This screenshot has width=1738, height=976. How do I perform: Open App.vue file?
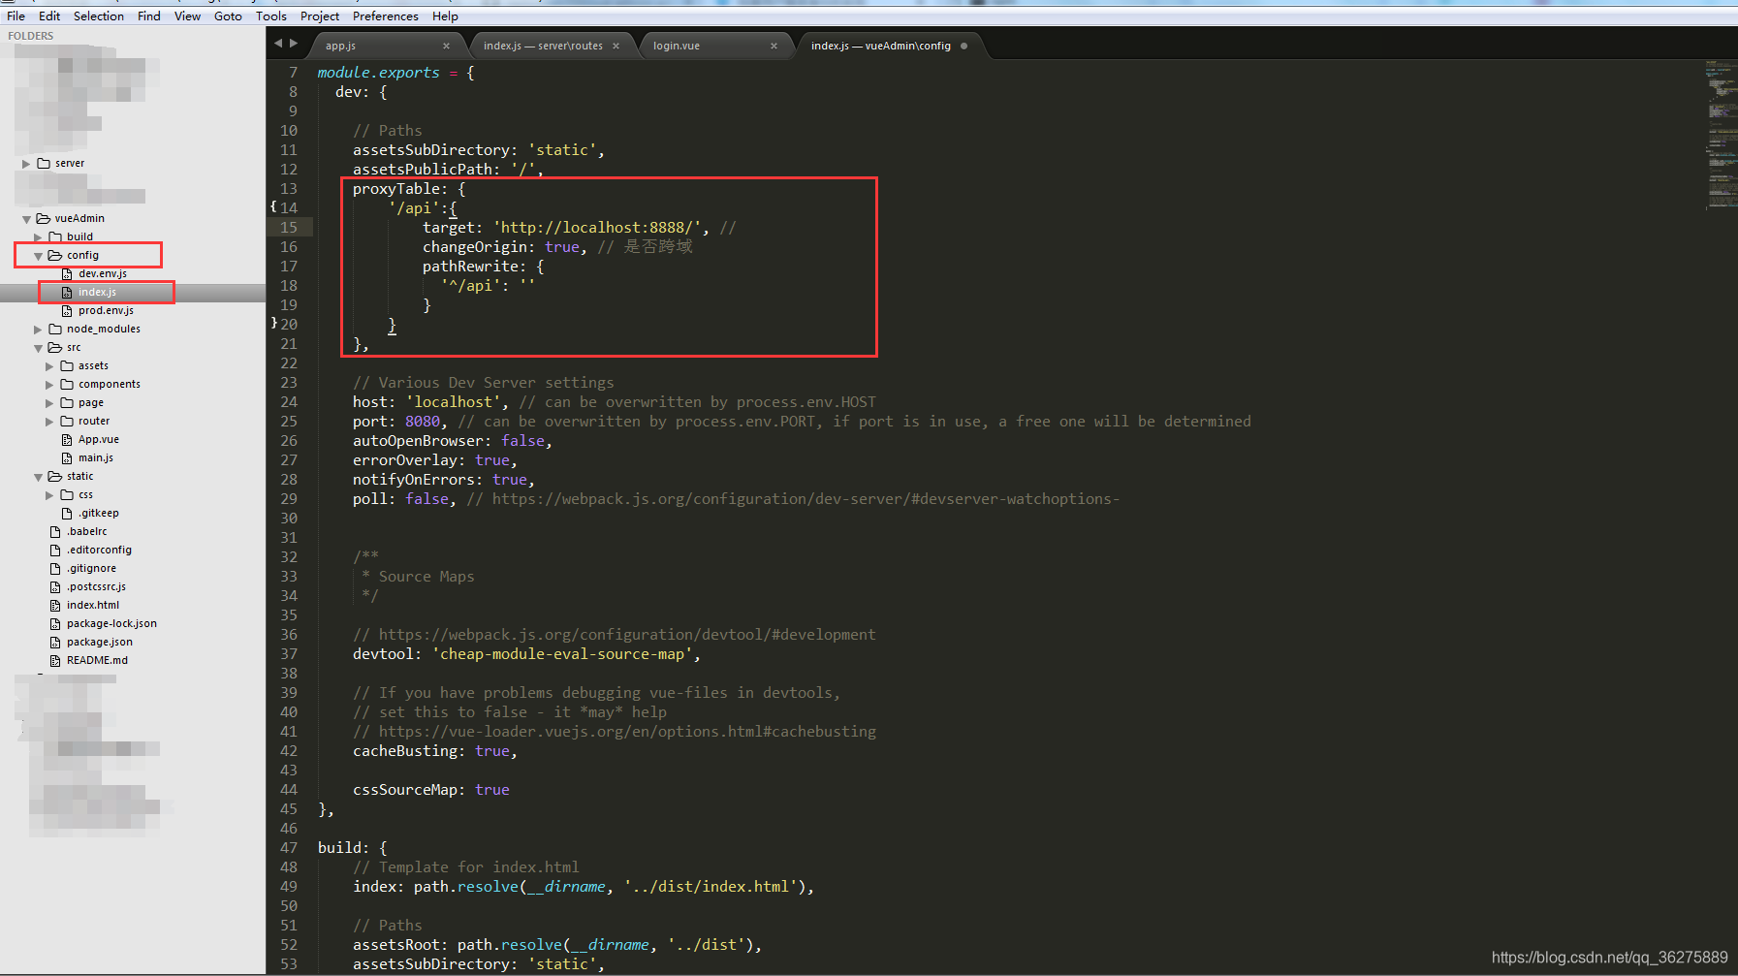click(99, 439)
